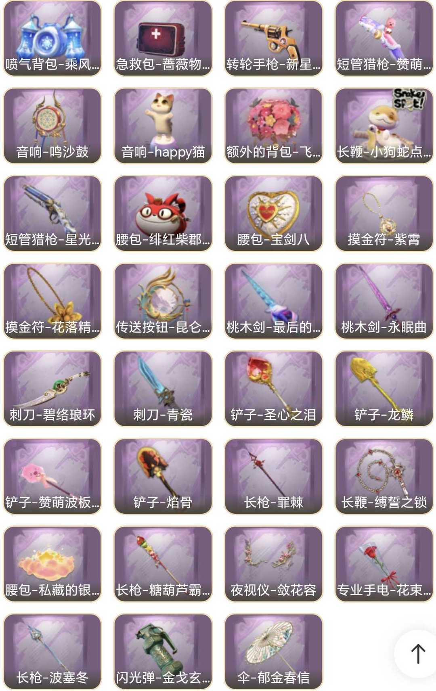Select the 转轮手枪 revolver card
The image size is (436, 691).
[274, 38]
